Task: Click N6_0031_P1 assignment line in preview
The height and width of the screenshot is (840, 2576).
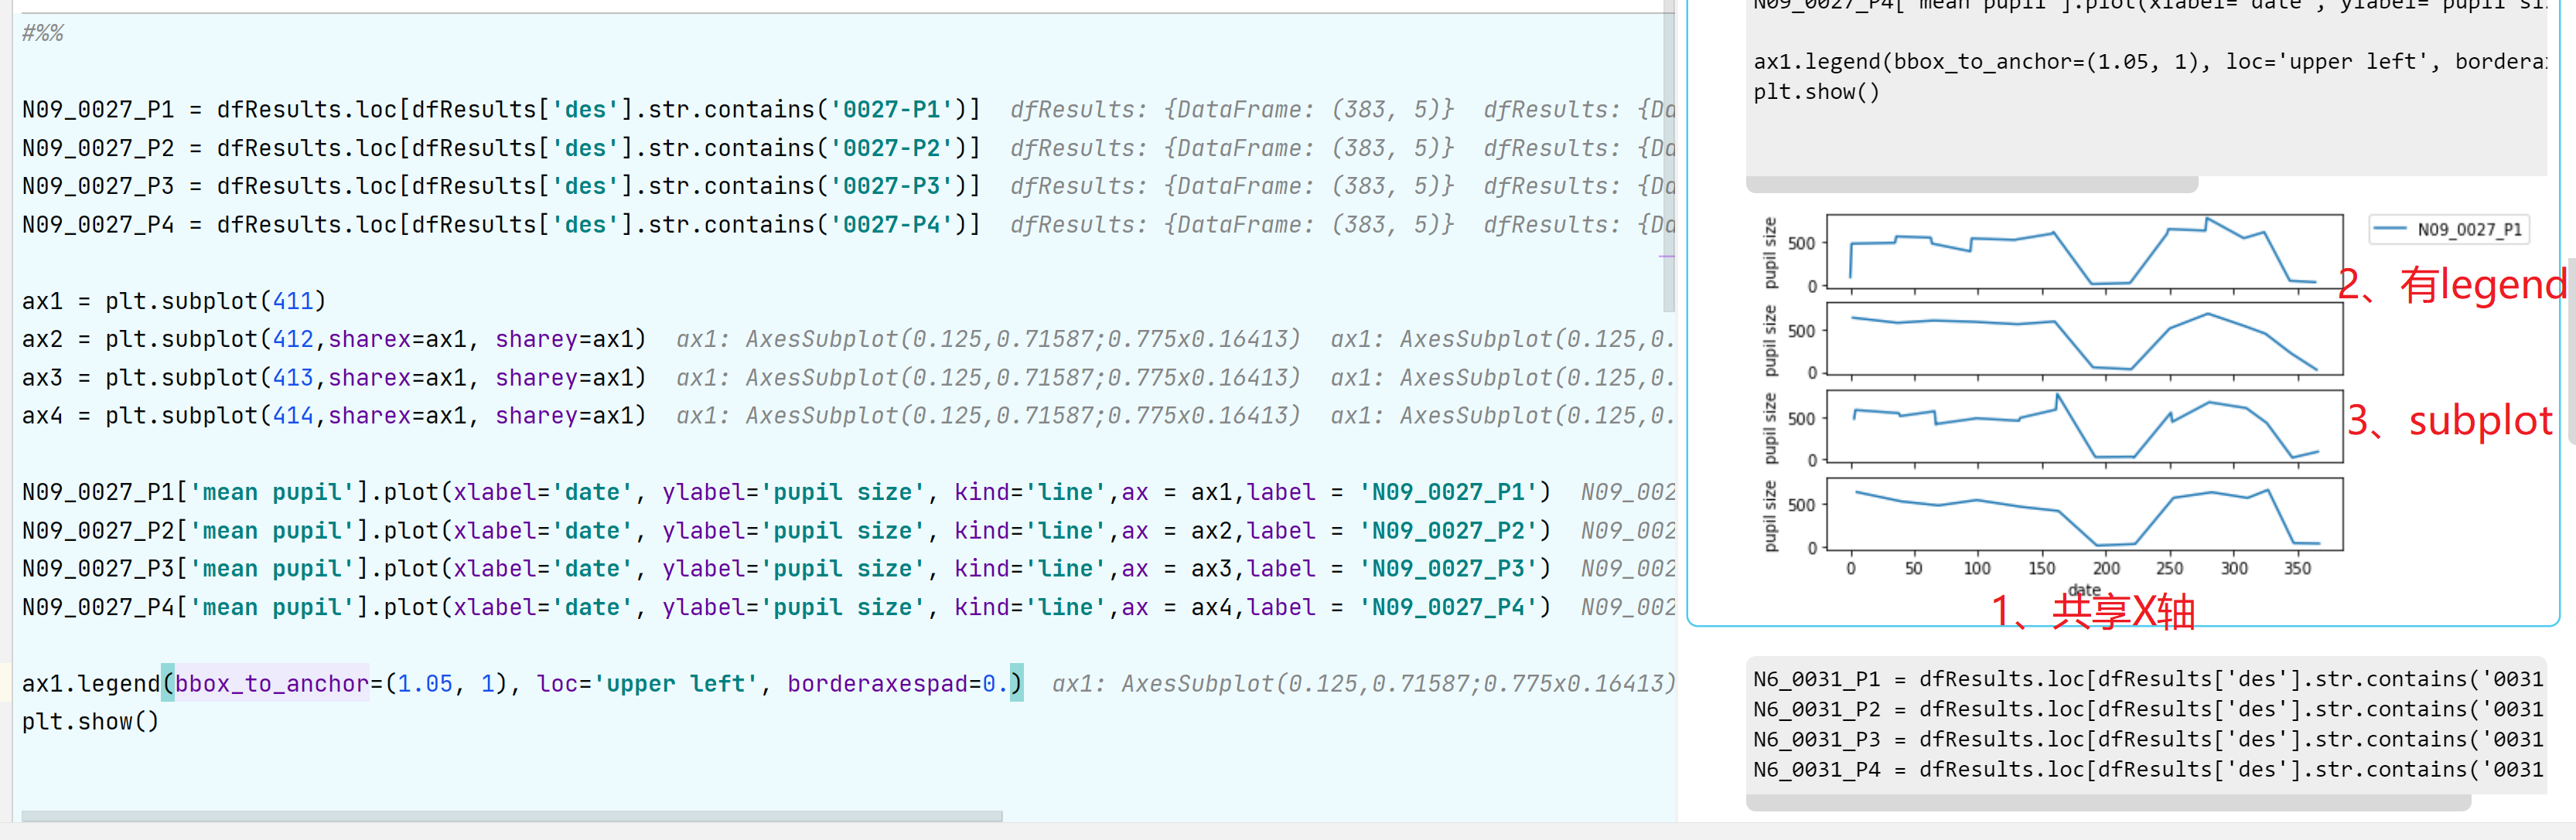Action: [x=2146, y=679]
